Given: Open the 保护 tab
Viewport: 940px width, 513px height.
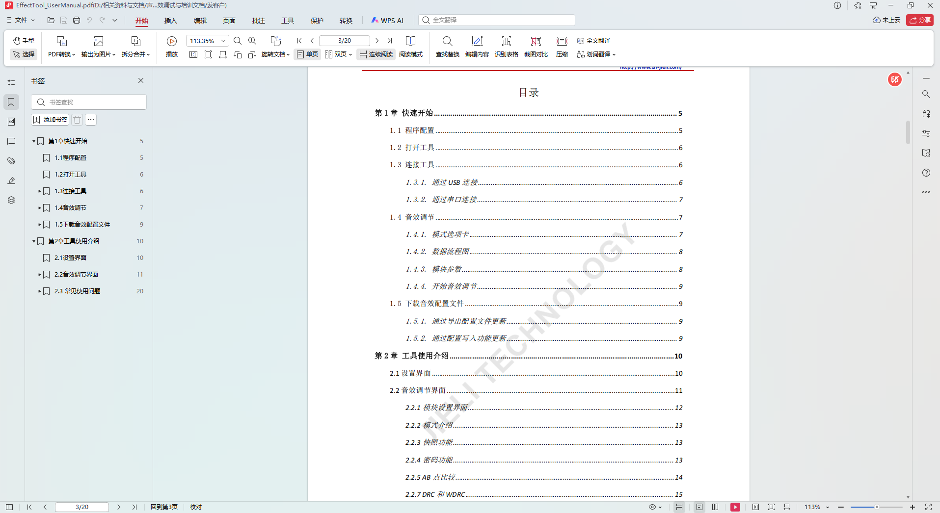Looking at the screenshot, I should (x=317, y=21).
